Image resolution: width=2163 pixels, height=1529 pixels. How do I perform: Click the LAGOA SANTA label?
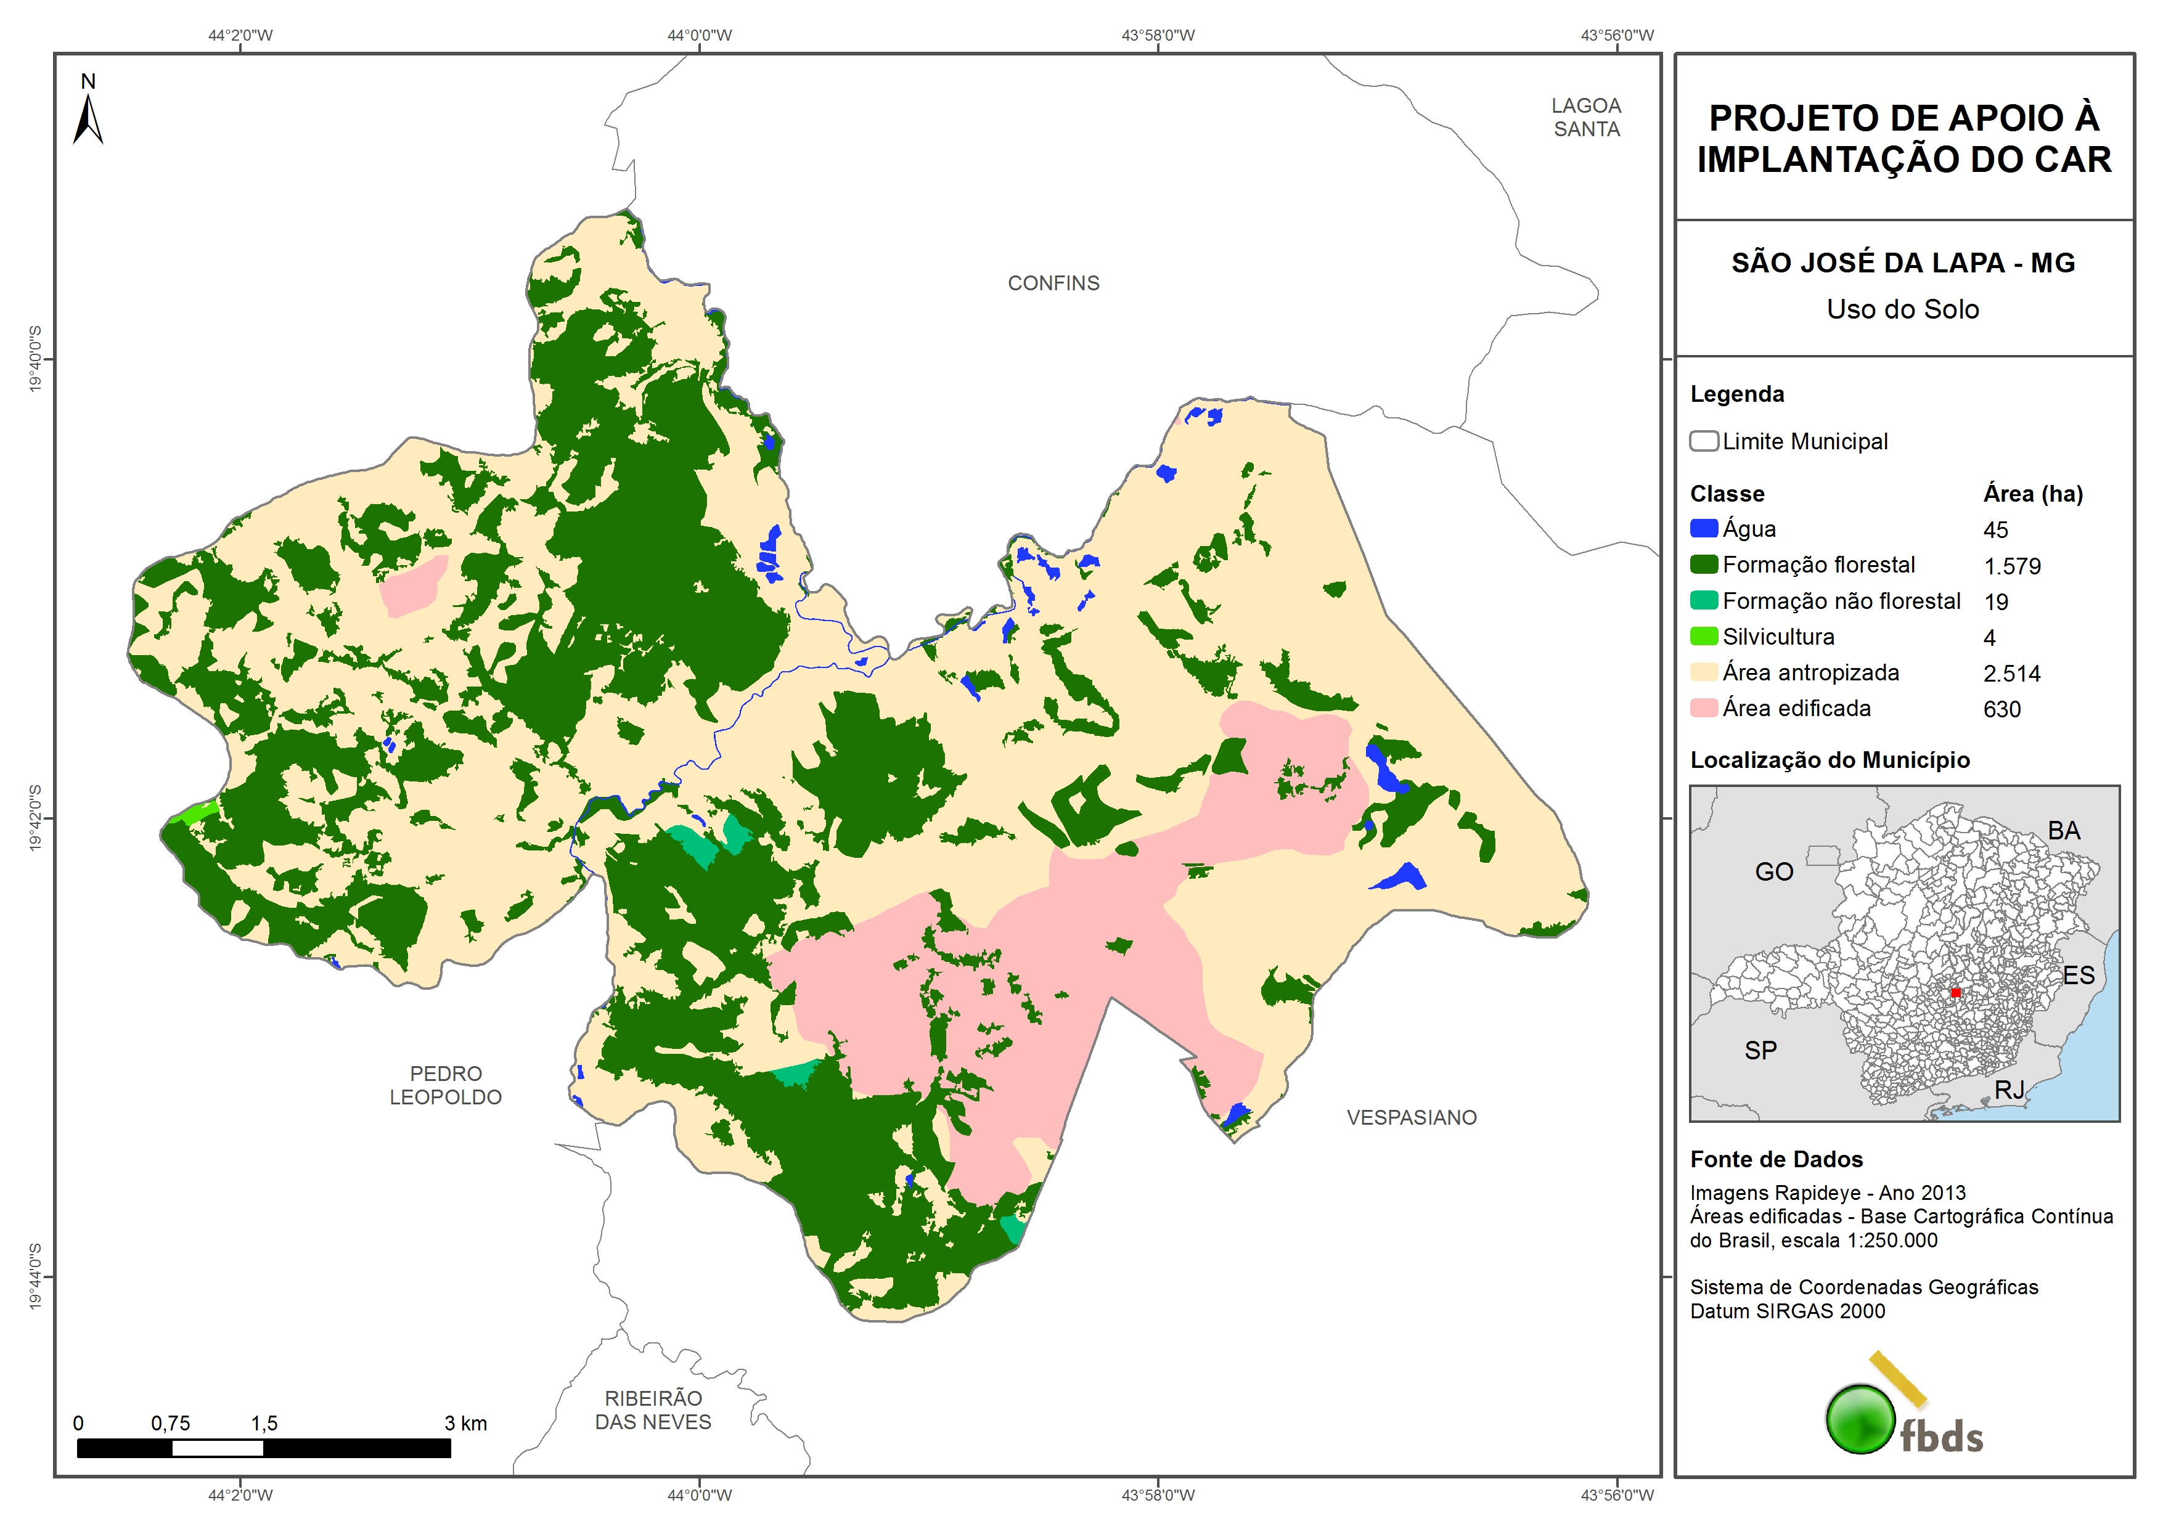click(1587, 117)
